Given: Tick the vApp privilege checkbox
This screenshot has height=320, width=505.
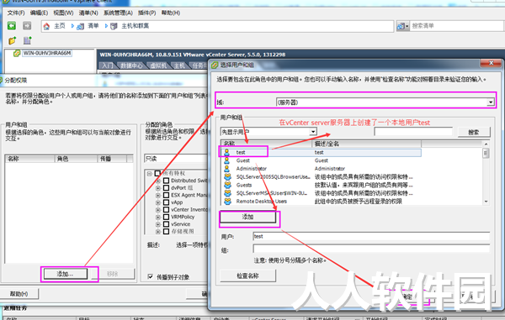Looking at the screenshot, I should tap(166, 202).
